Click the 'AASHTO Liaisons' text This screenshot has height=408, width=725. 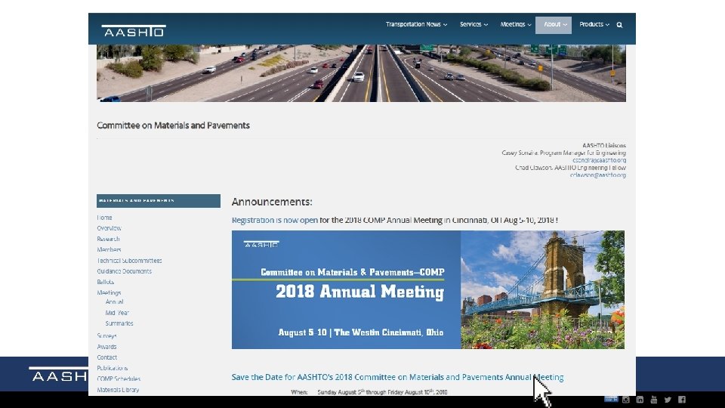click(x=604, y=145)
